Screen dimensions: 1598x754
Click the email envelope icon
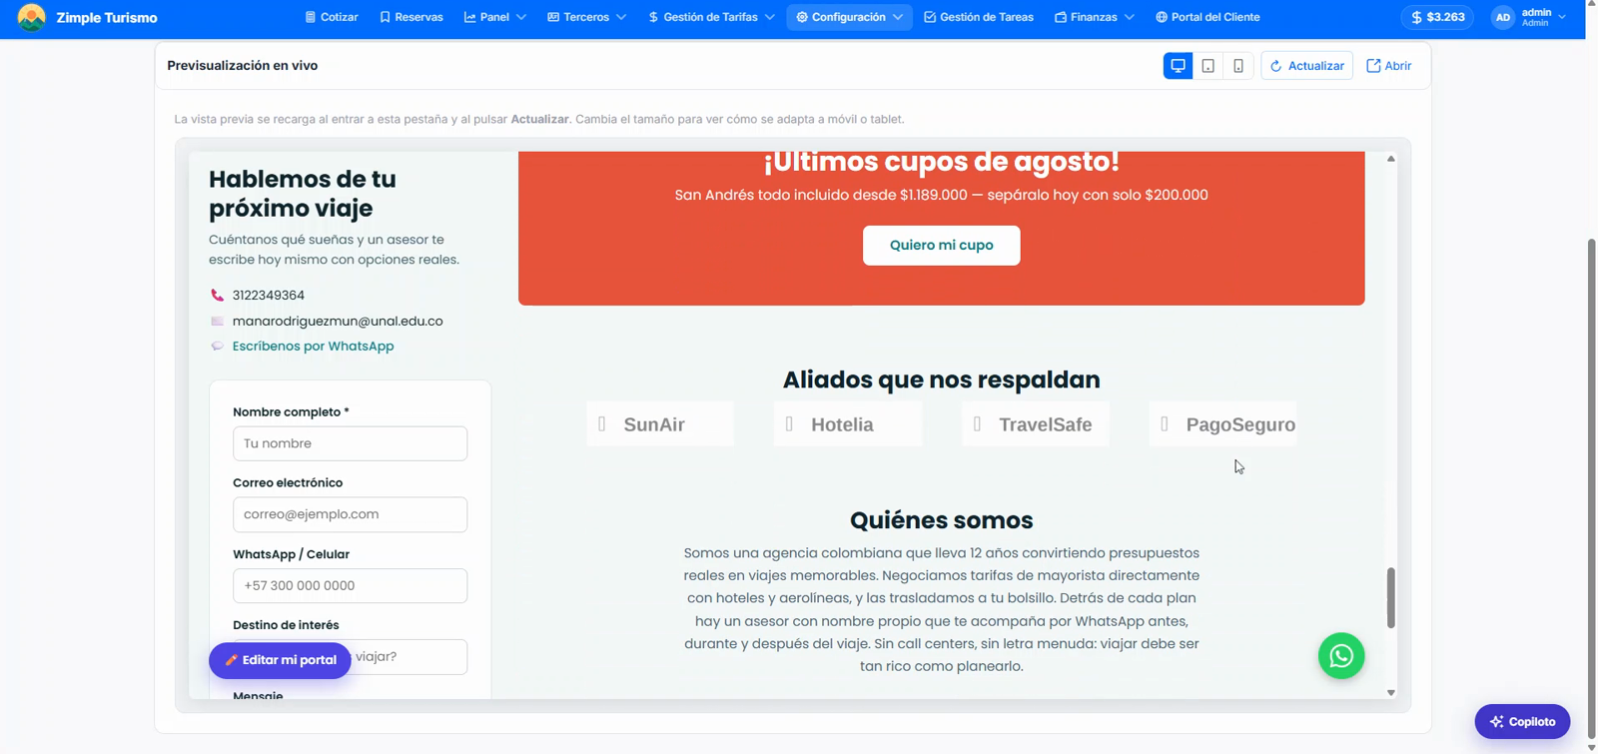tap(217, 322)
